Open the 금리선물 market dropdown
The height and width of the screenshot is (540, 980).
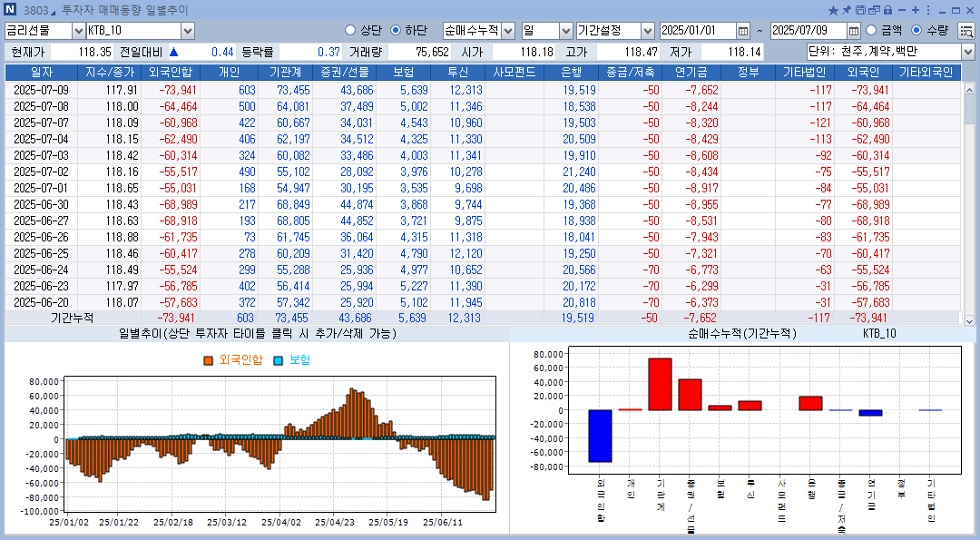78,31
